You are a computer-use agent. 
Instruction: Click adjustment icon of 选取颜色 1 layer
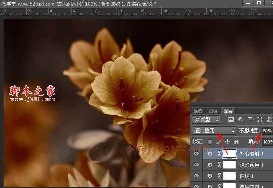210,165
